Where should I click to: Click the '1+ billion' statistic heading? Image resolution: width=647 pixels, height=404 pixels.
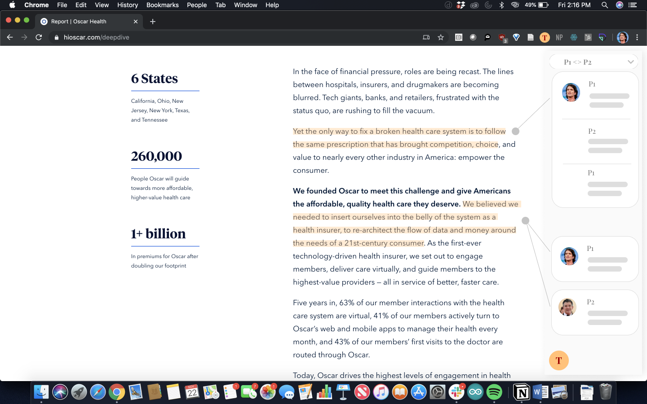point(158,234)
